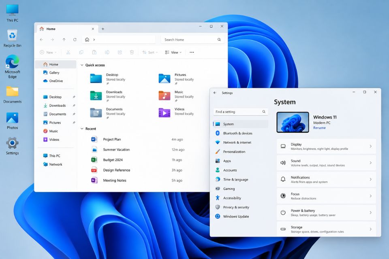Screen dimensions: 389x259
Task: Click the Paste icon in Explorer toolbar
Action: coord(94,52)
